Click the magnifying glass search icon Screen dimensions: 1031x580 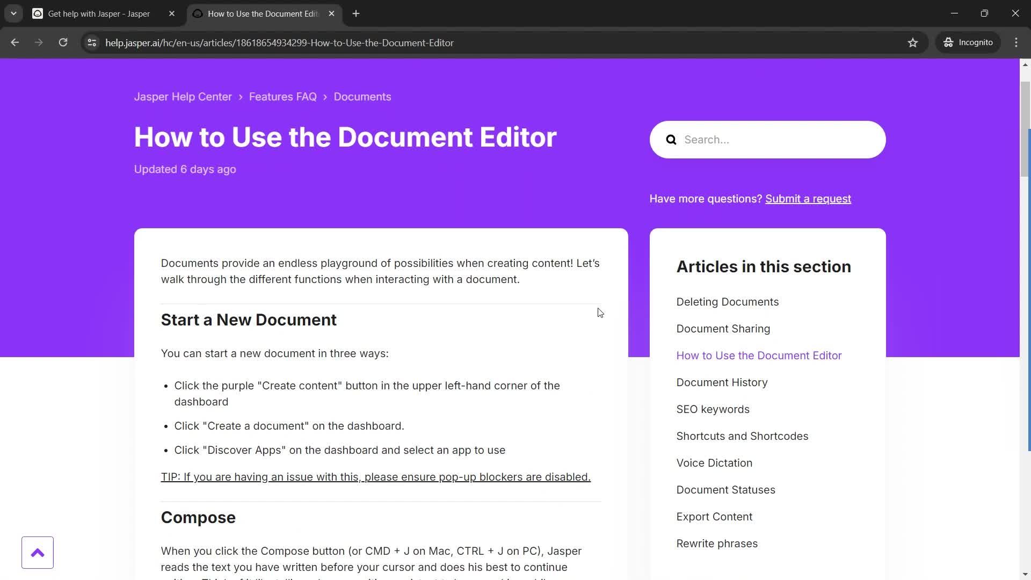tap(671, 140)
